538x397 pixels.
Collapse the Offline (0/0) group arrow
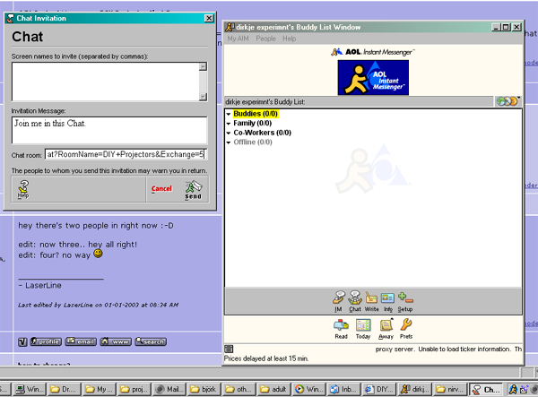click(229, 142)
